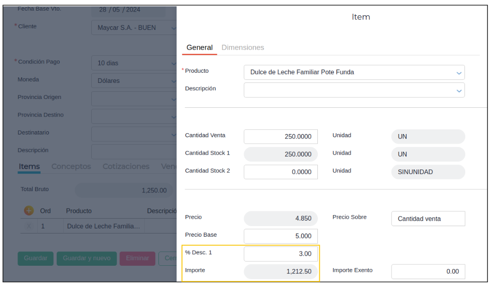This screenshot has width=492, height=286.
Task: Click the Guardar y nuevo button
Action: coord(87,258)
